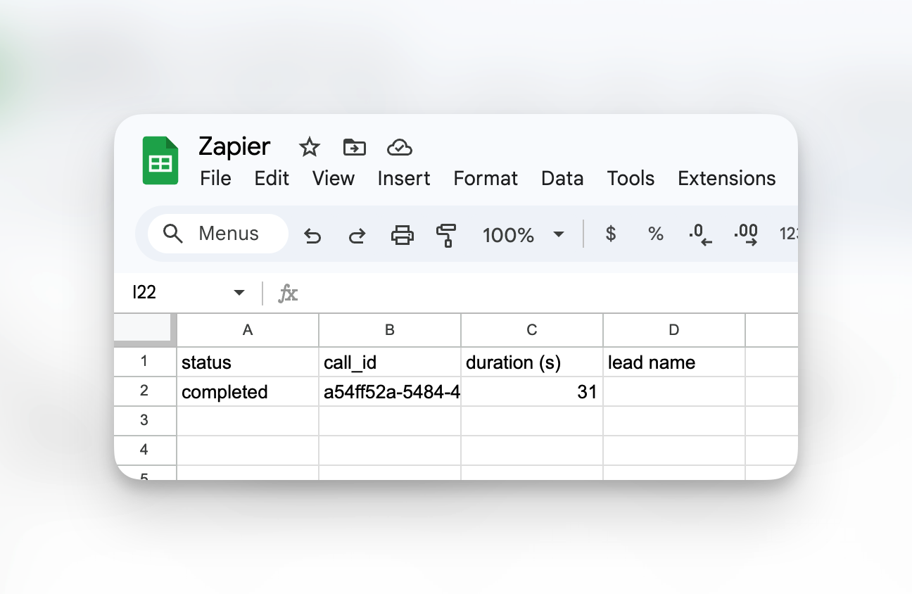Expand the name box dropdown arrow
This screenshot has width=912, height=594.
[239, 293]
